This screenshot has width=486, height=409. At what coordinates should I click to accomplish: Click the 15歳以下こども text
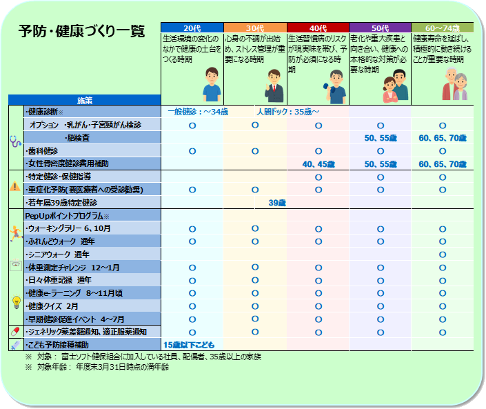point(189,344)
